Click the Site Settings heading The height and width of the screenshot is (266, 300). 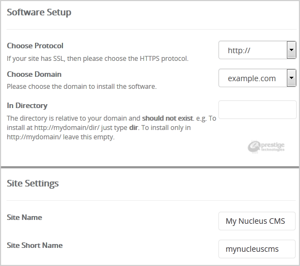pos(33,183)
